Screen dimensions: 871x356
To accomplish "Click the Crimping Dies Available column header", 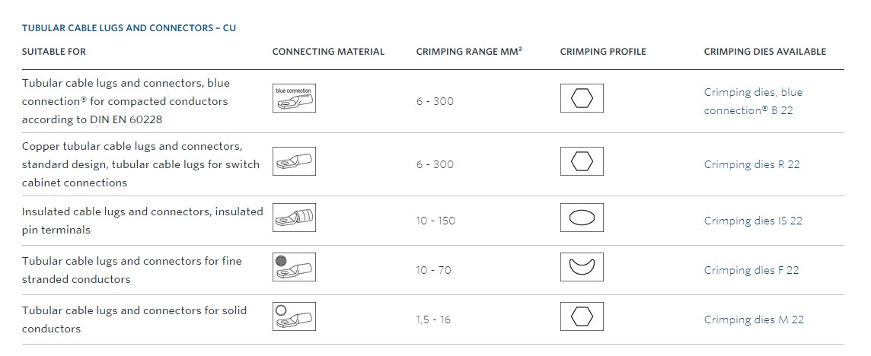I will point(765,52).
